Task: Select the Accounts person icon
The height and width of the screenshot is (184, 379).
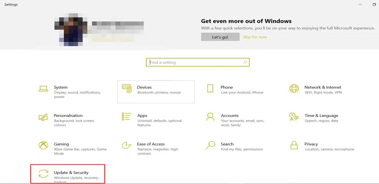Action: 210,117
